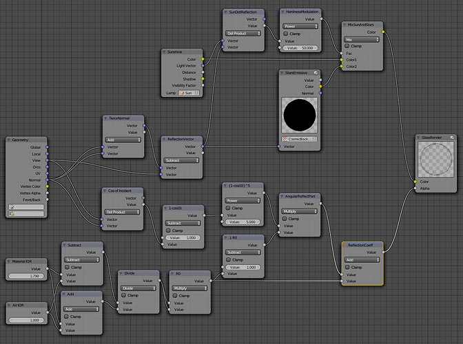Enable Clamp on the 1-cos(0) node
Image resolution: width=463 pixels, height=344 pixels.
(x=168, y=230)
